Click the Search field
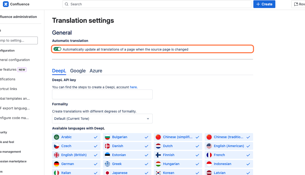This screenshot has height=175, width=305. point(157,4)
